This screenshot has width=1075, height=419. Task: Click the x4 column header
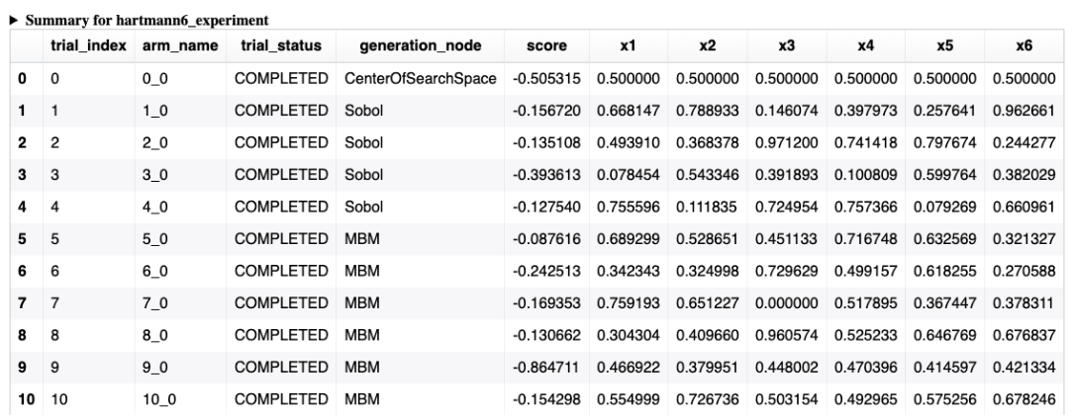point(865,45)
